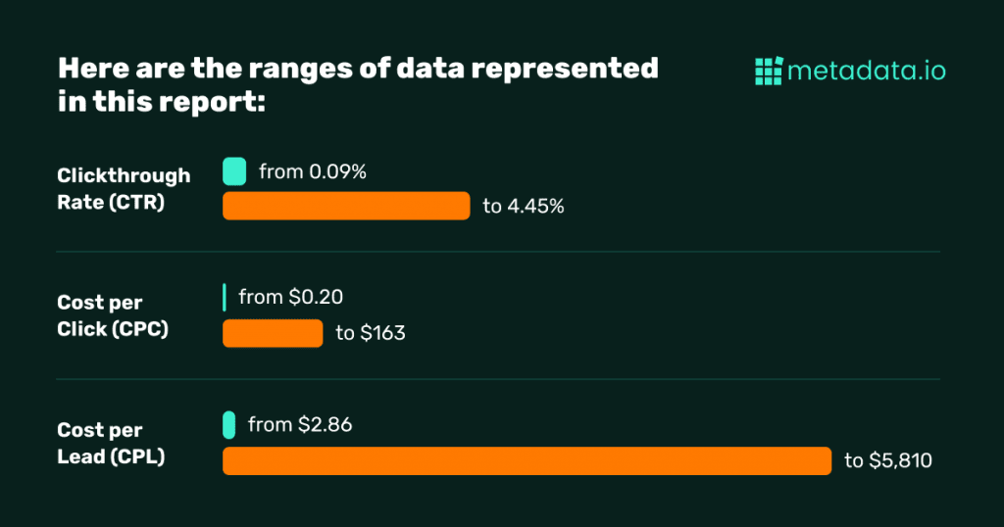
Task: Select the heading about ranges of data
Action: pyautogui.click(x=358, y=84)
